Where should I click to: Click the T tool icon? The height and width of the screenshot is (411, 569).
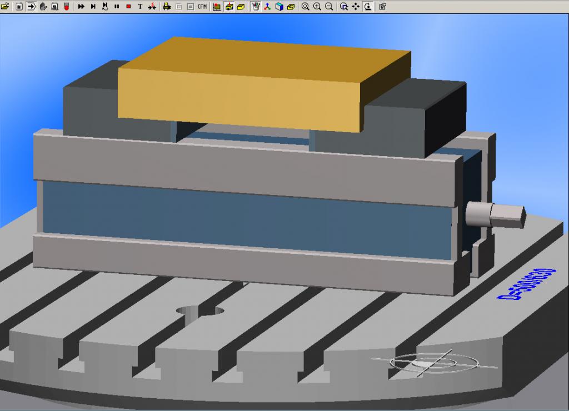[140, 7]
